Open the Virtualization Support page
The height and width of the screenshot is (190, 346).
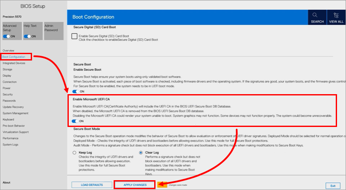click(16, 132)
